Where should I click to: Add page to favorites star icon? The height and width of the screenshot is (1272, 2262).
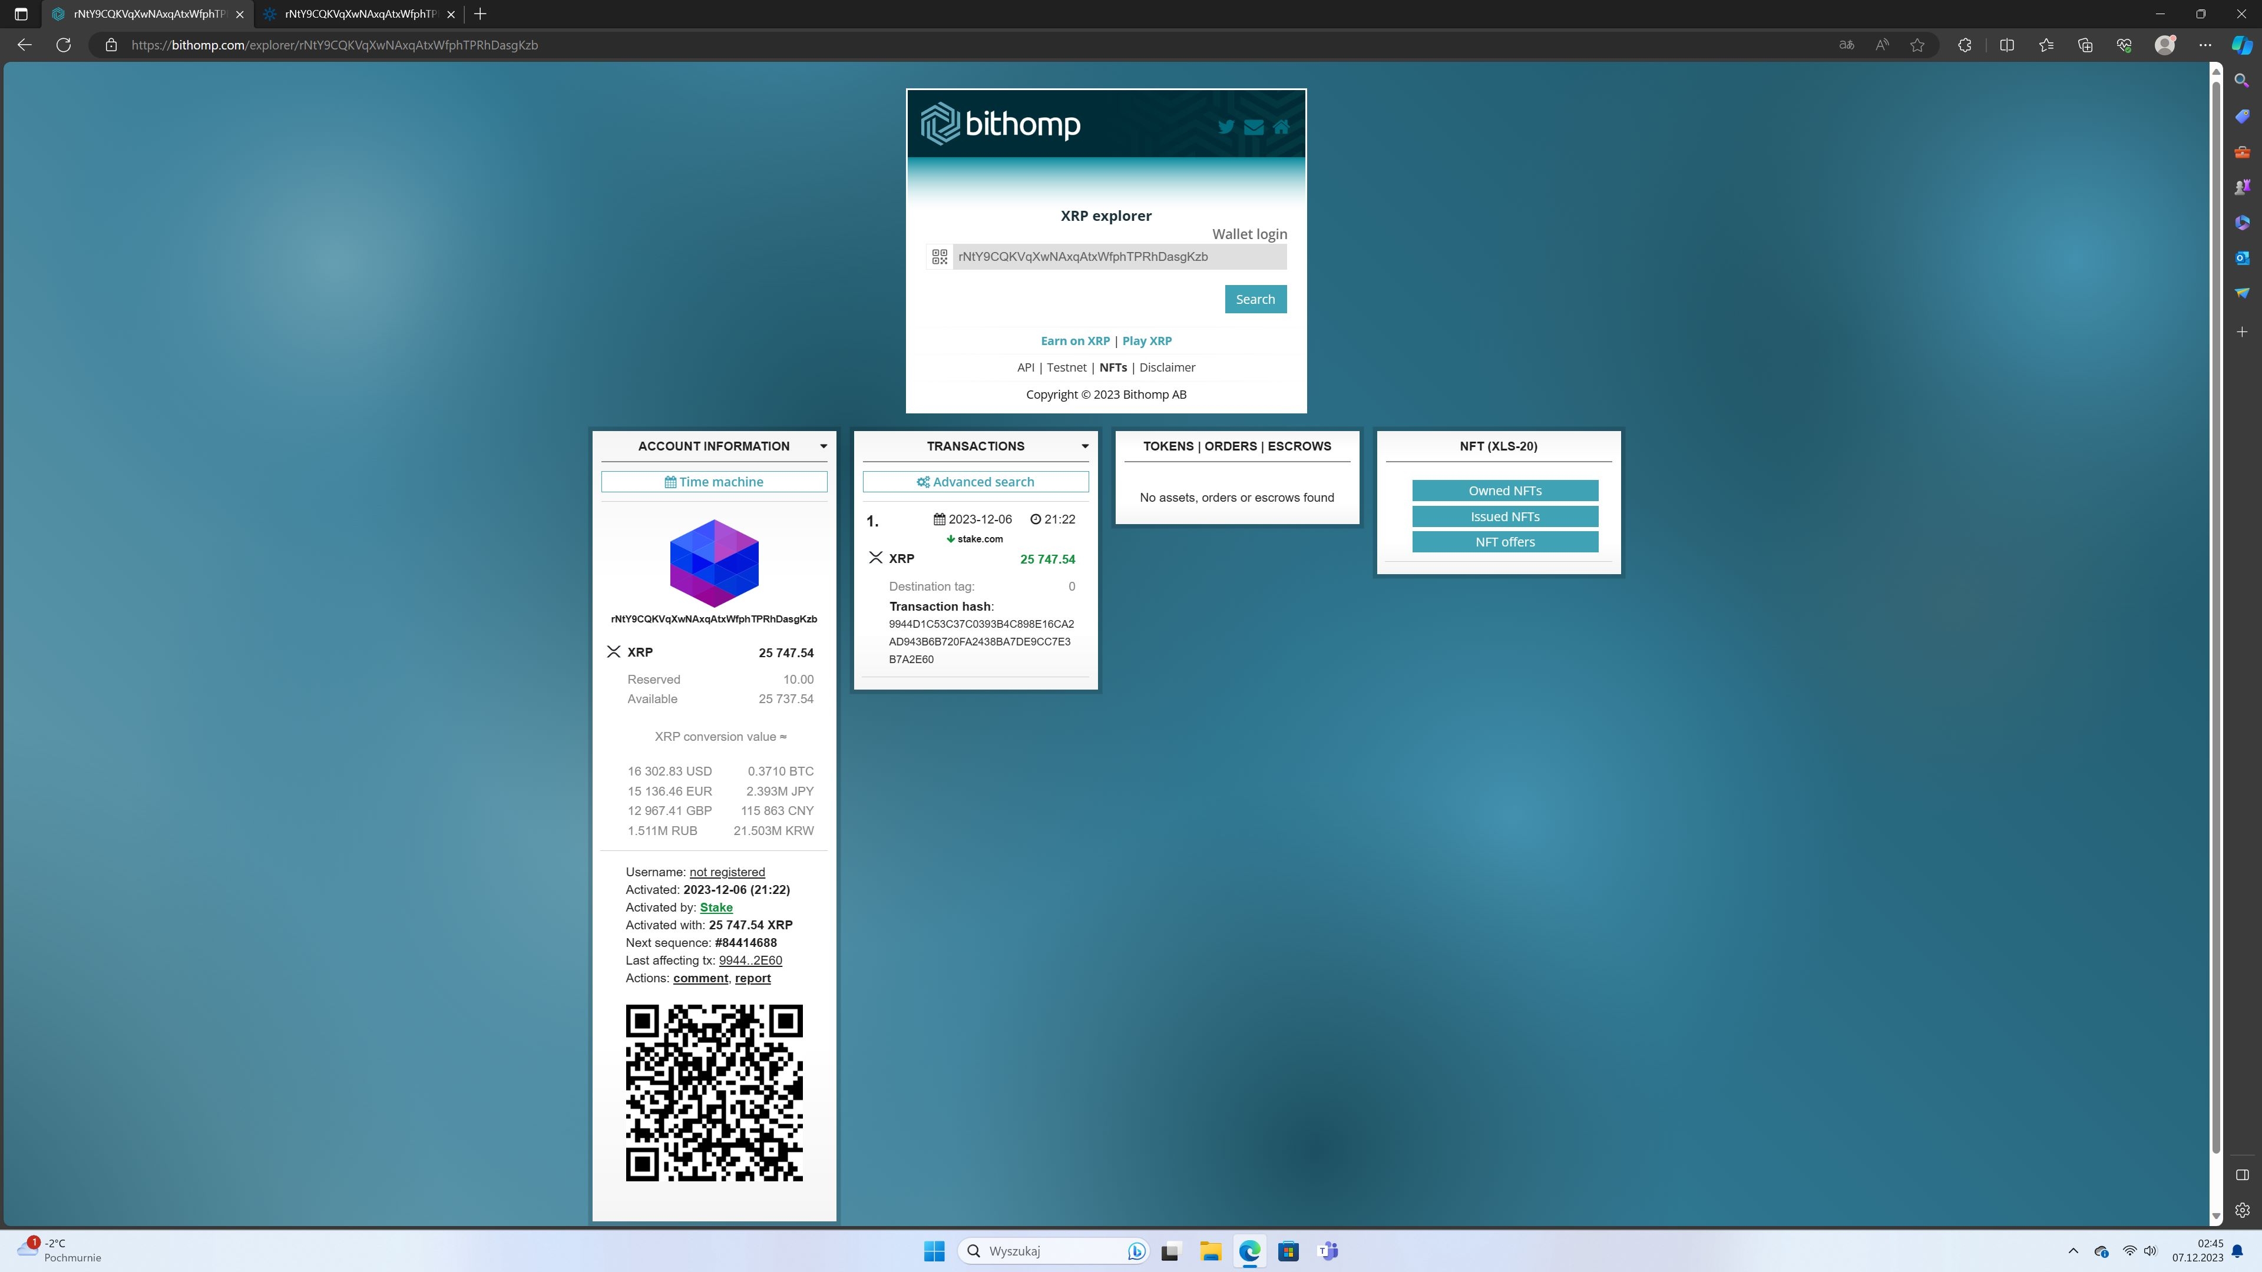pos(1917,45)
